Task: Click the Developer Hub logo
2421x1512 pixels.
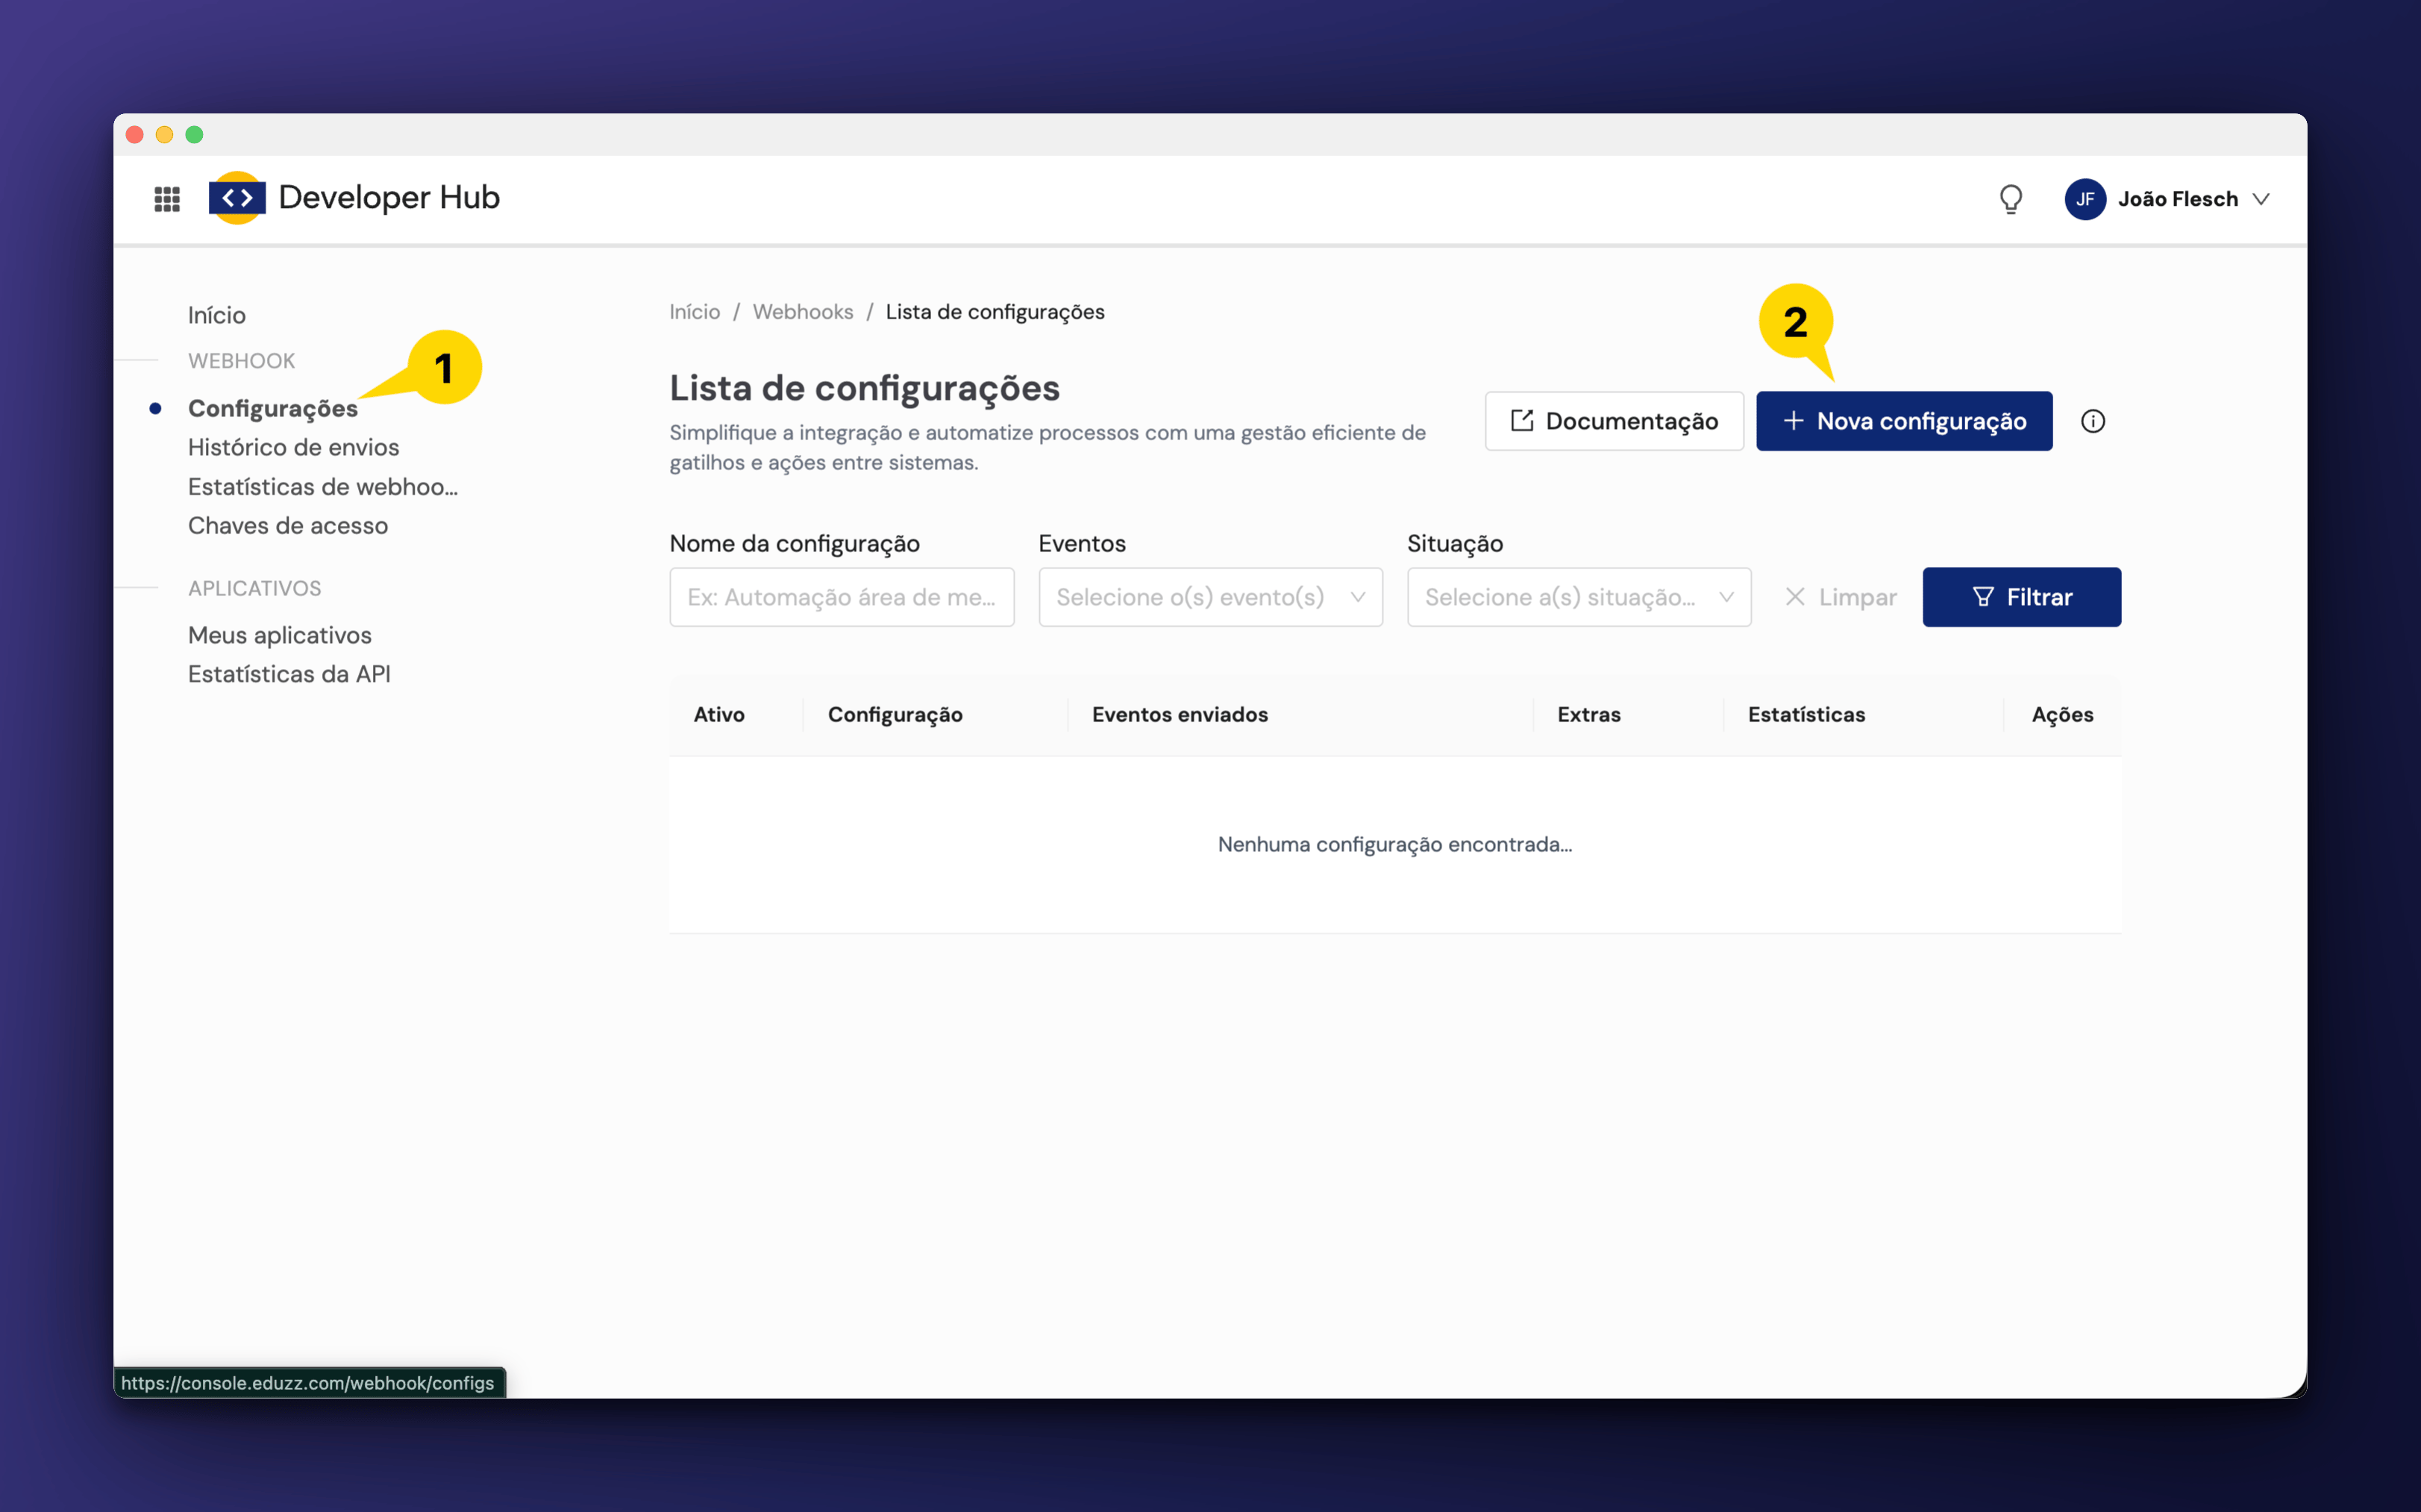Action: coord(354,198)
